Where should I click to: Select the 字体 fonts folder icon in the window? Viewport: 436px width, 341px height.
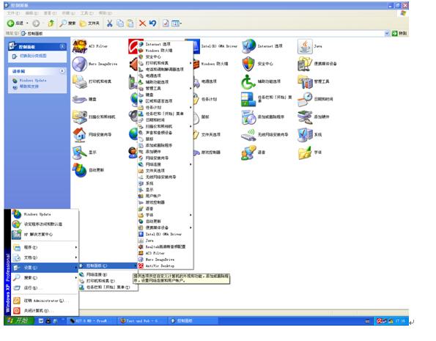pyautogui.click(x=305, y=153)
